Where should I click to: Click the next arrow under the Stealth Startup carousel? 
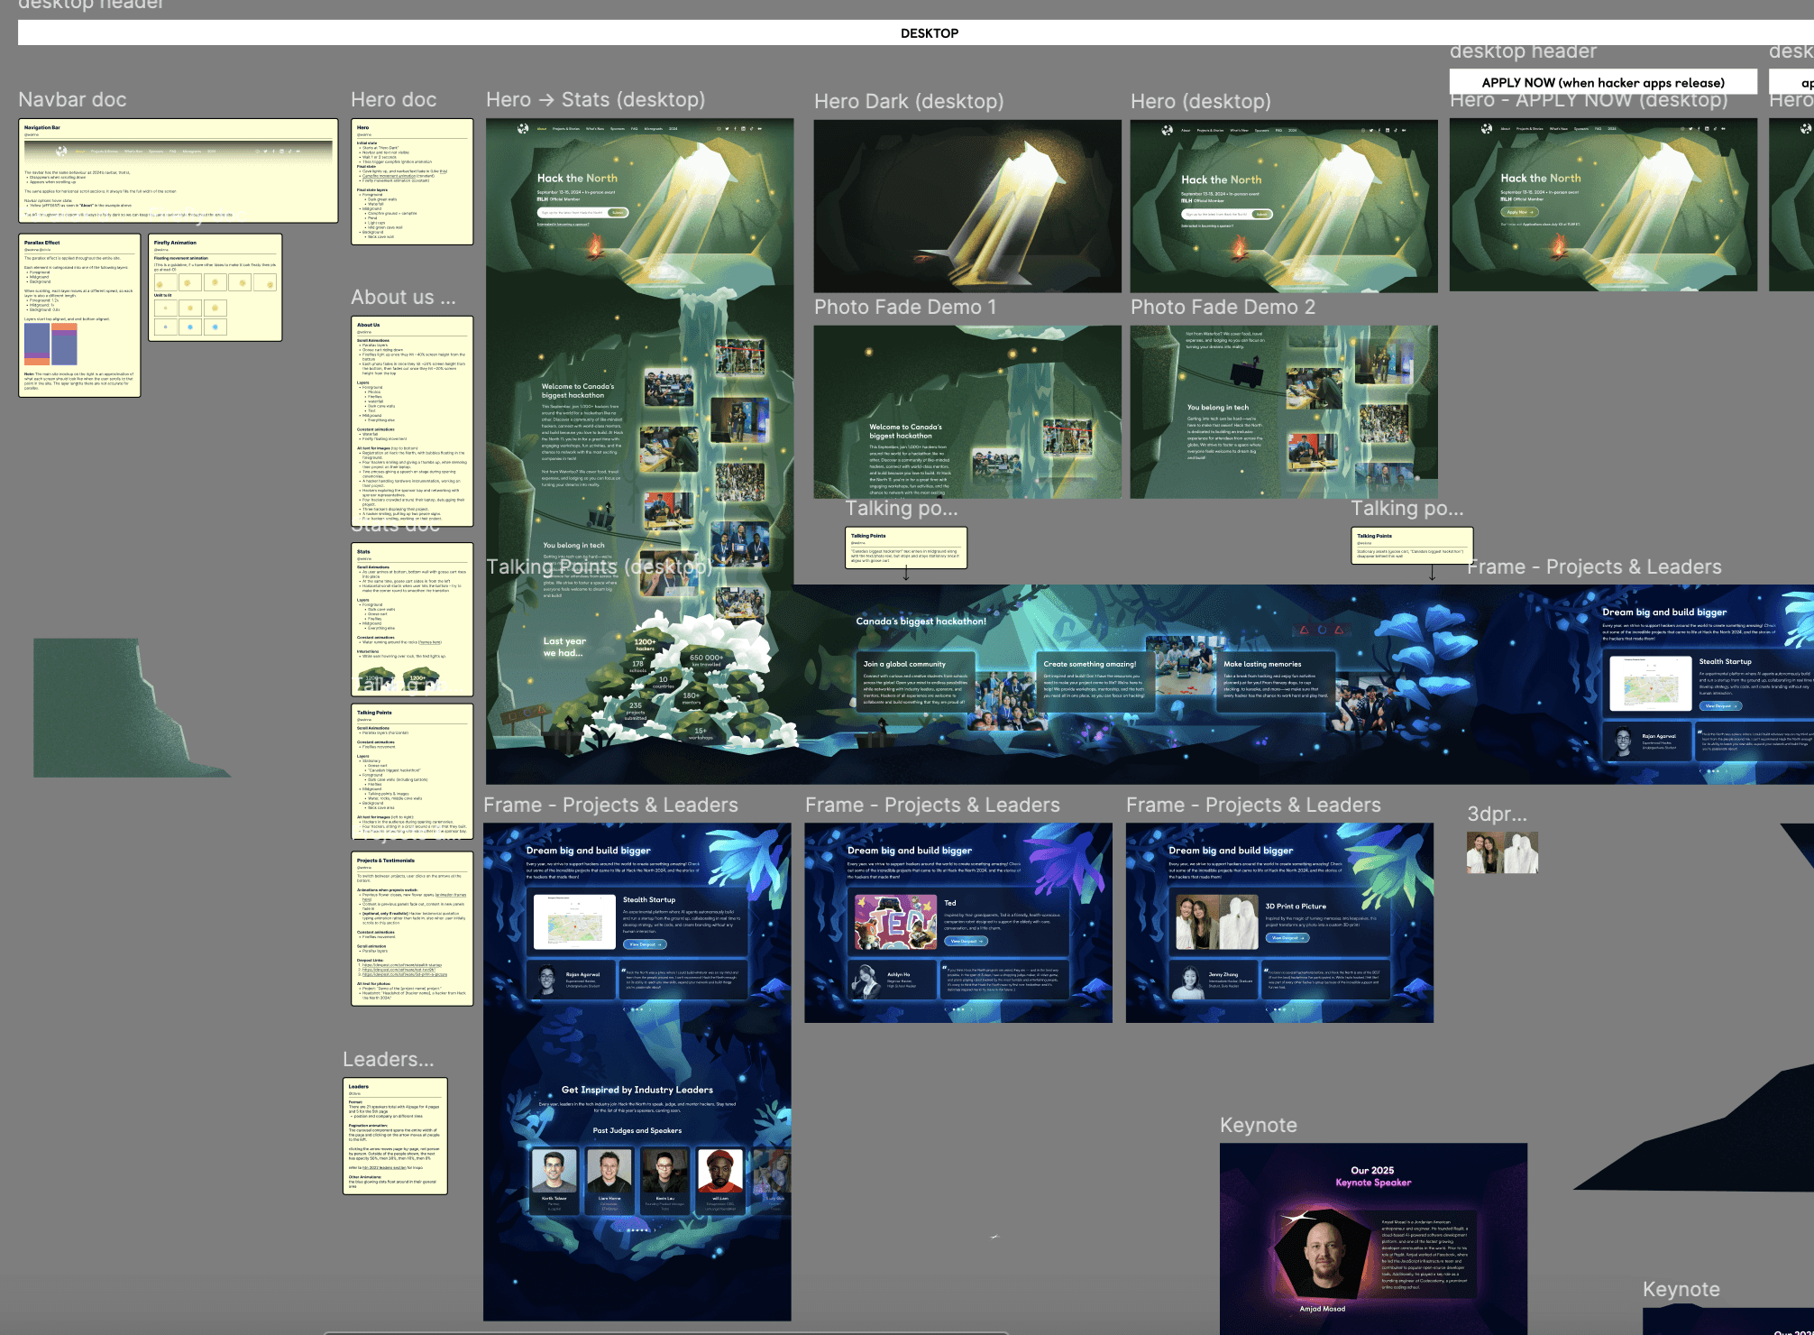(x=650, y=1009)
